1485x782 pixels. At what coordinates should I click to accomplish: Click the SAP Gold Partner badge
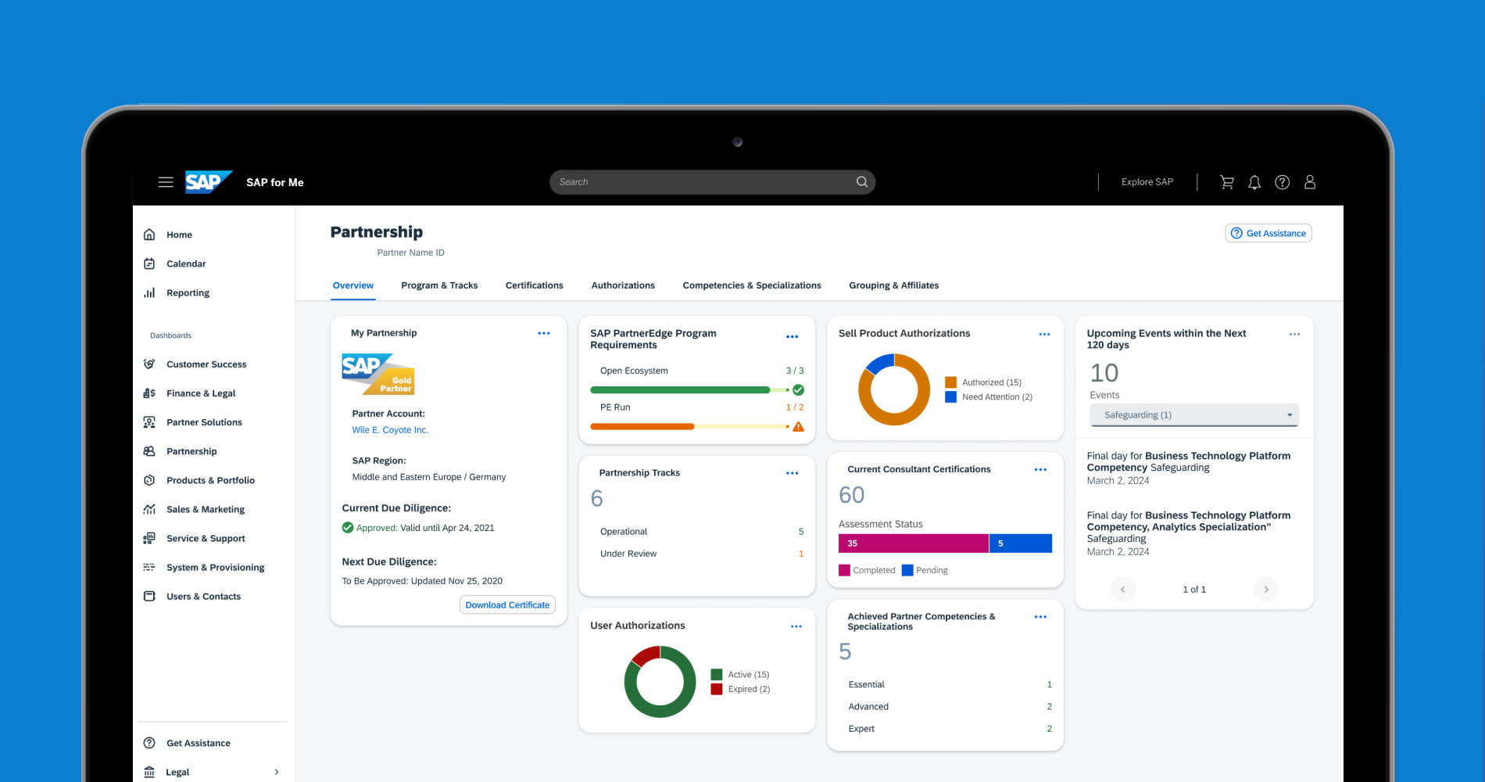pyautogui.click(x=378, y=374)
